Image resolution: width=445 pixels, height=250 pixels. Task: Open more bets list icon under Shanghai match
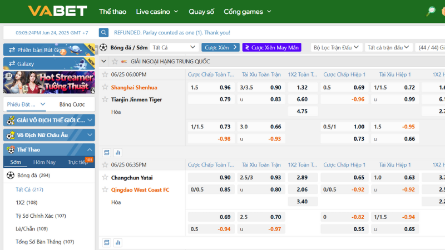click(107, 152)
